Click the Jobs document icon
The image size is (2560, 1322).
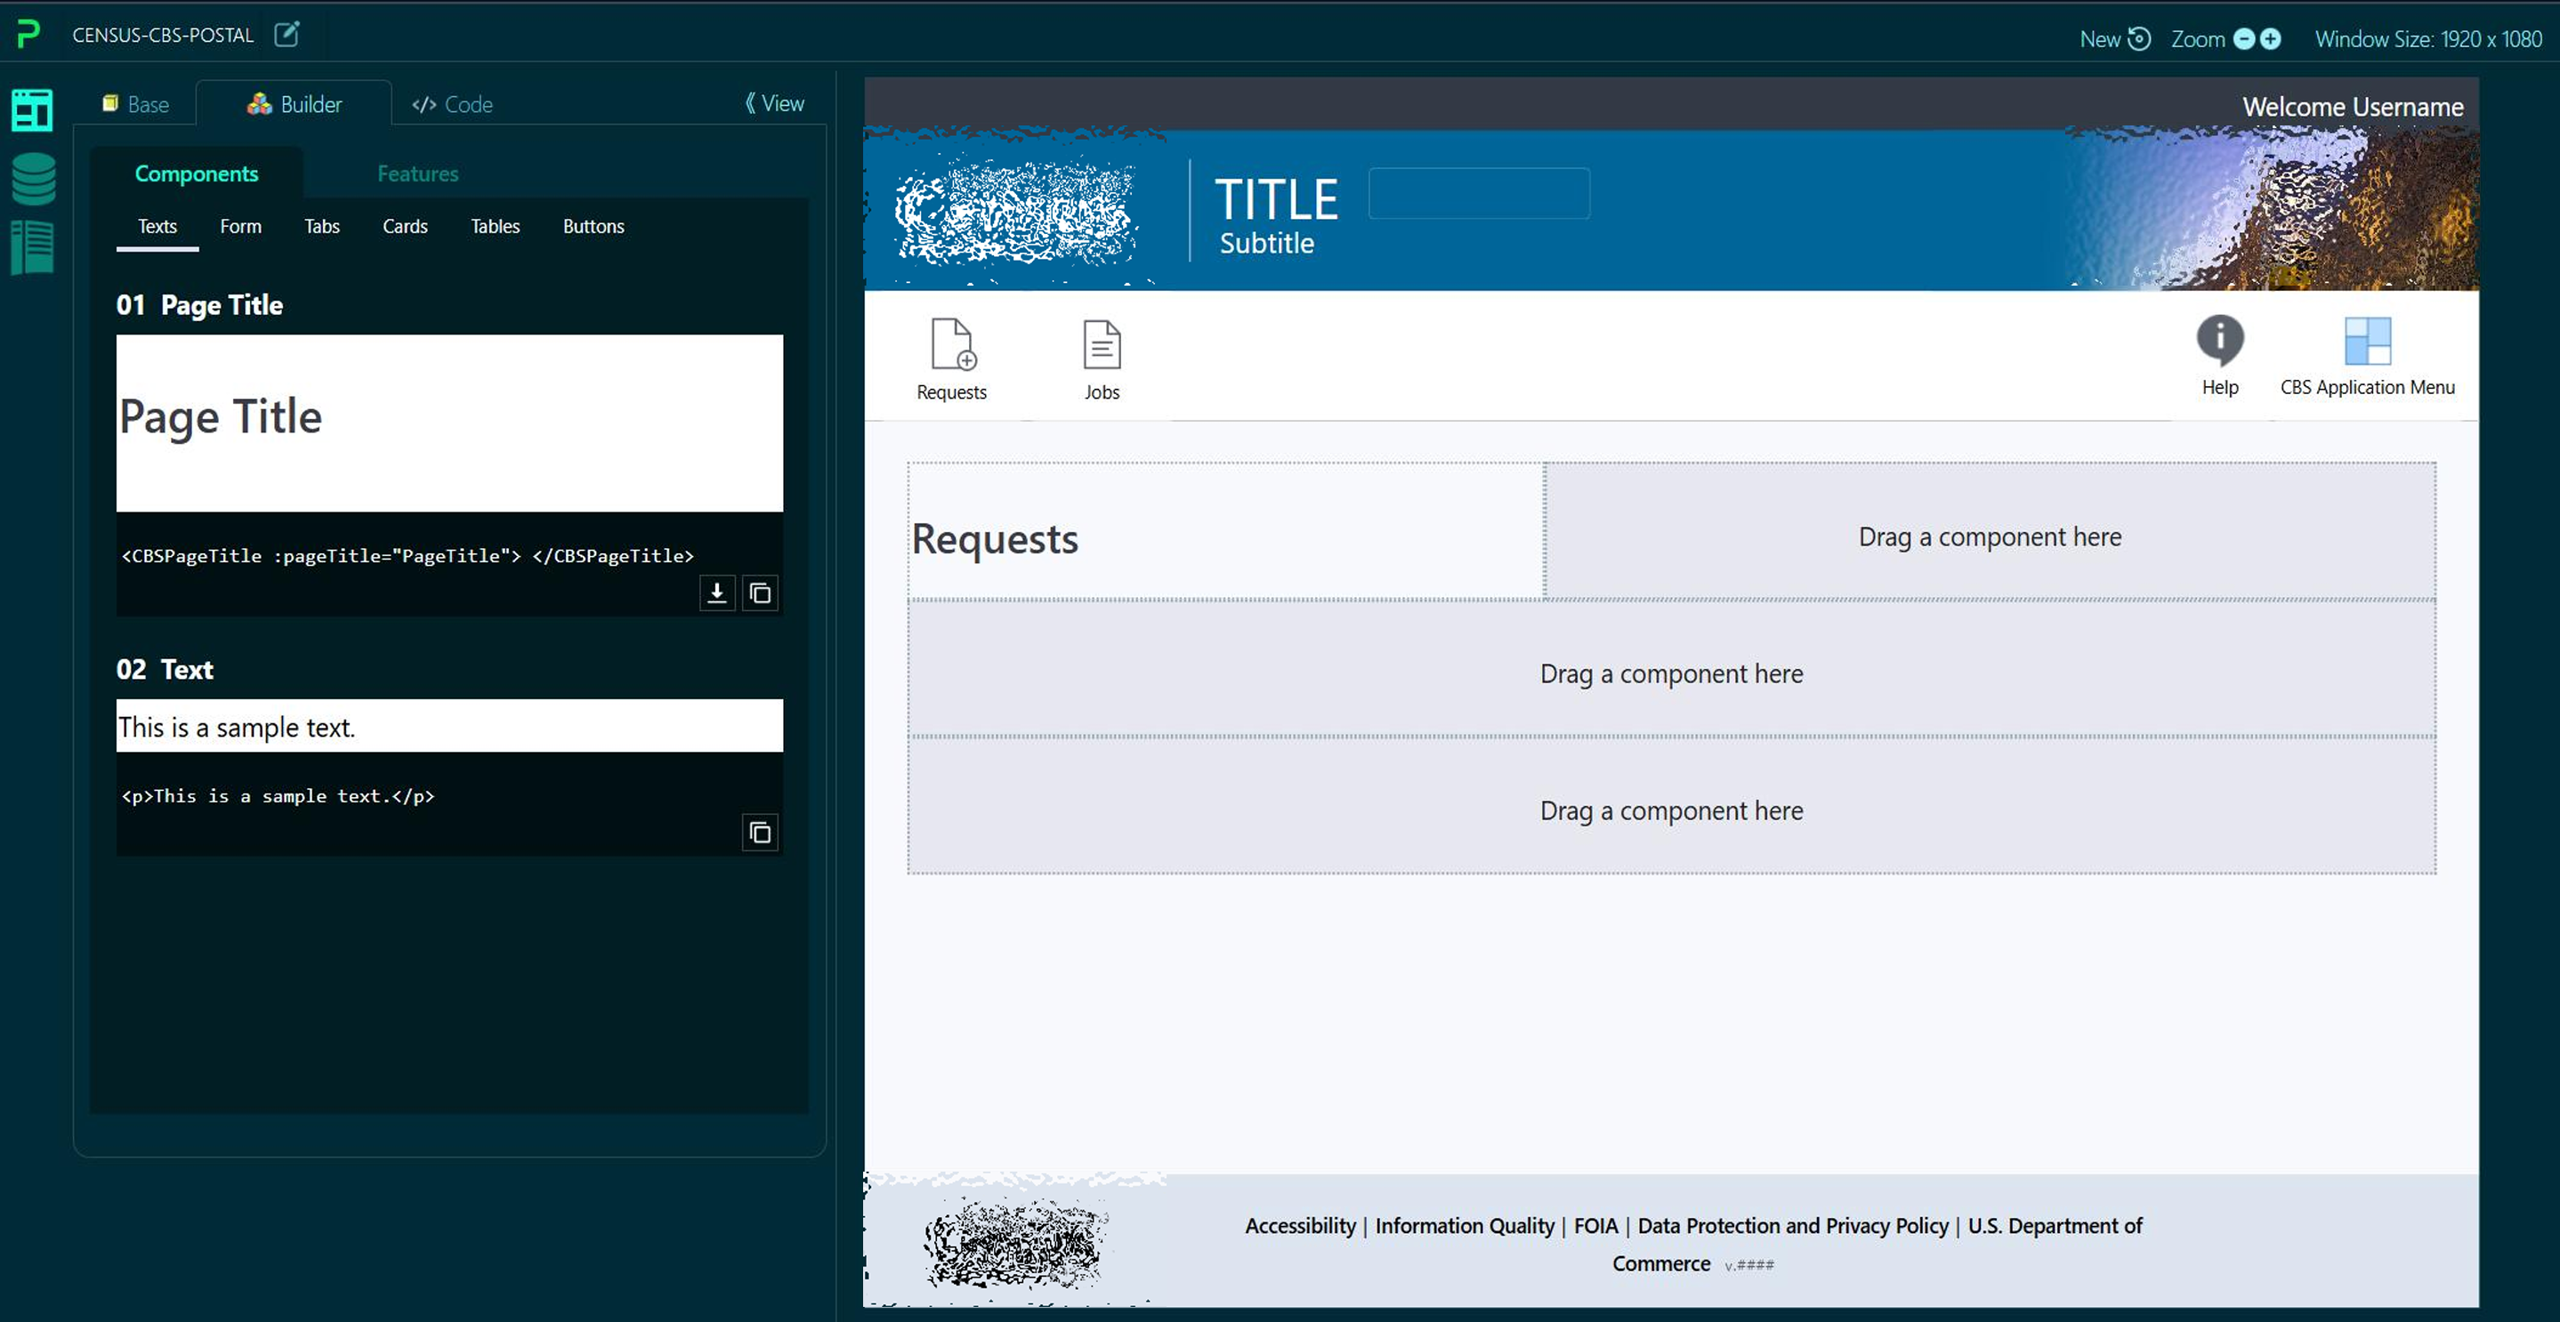[x=1101, y=343]
